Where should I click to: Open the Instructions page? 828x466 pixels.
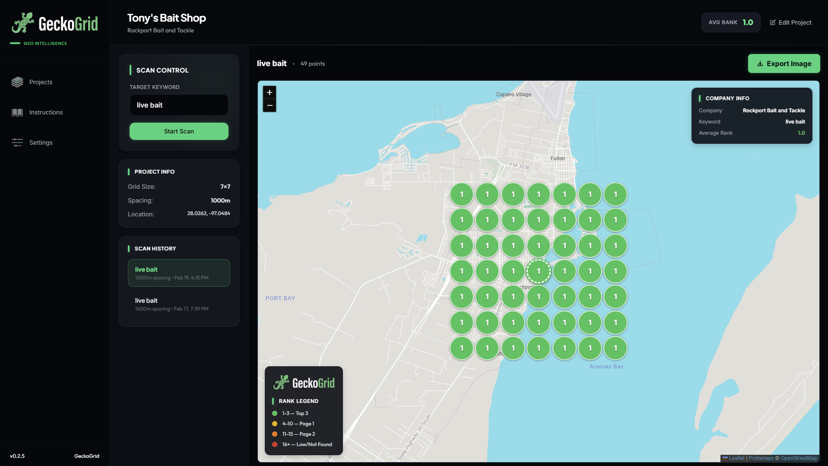[45, 112]
